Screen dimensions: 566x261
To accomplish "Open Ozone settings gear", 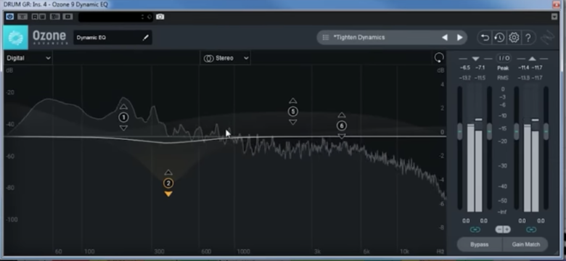I will (514, 38).
